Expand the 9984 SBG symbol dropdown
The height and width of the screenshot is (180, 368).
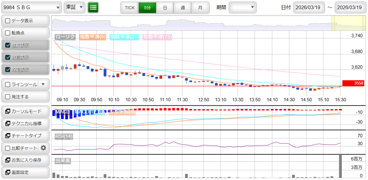pos(31,7)
